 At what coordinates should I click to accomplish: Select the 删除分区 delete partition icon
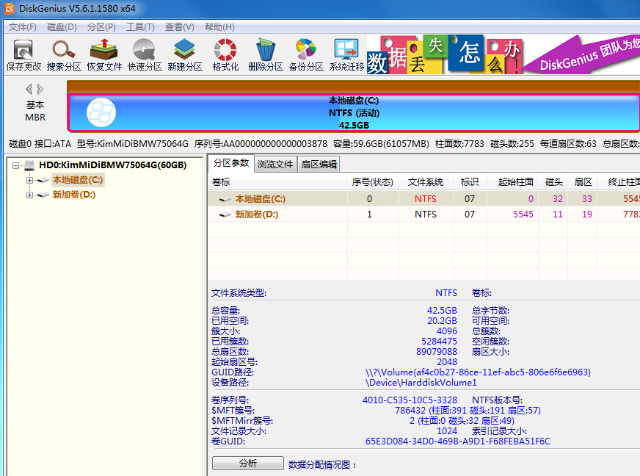[x=266, y=55]
